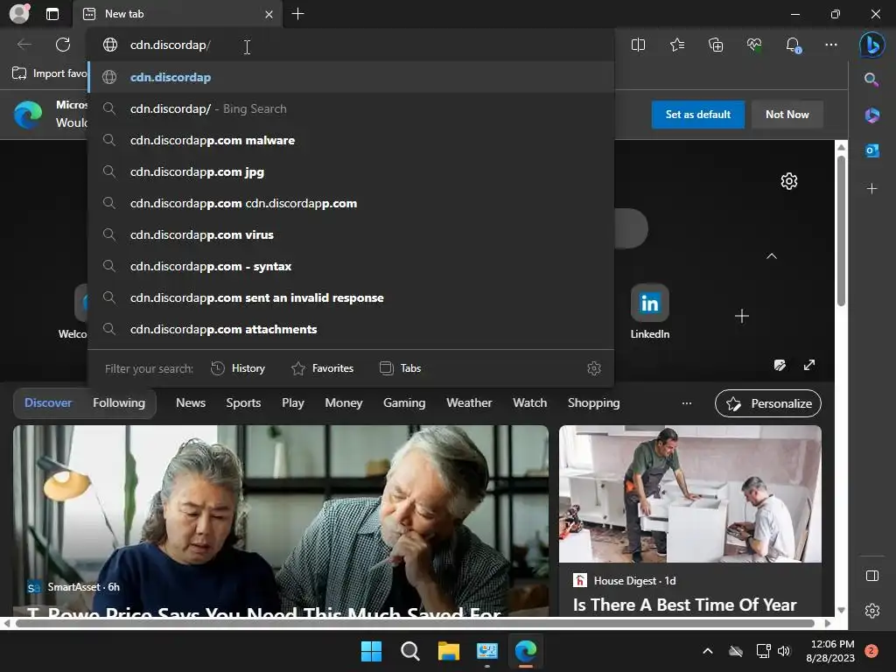Switch to the Discover tab
Screen dimensions: 896x672
click(x=48, y=402)
